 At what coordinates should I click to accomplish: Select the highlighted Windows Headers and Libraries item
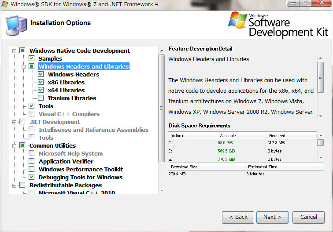point(84,66)
